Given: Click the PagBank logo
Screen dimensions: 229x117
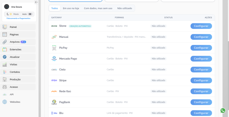Looking at the screenshot, I should click(54, 102).
